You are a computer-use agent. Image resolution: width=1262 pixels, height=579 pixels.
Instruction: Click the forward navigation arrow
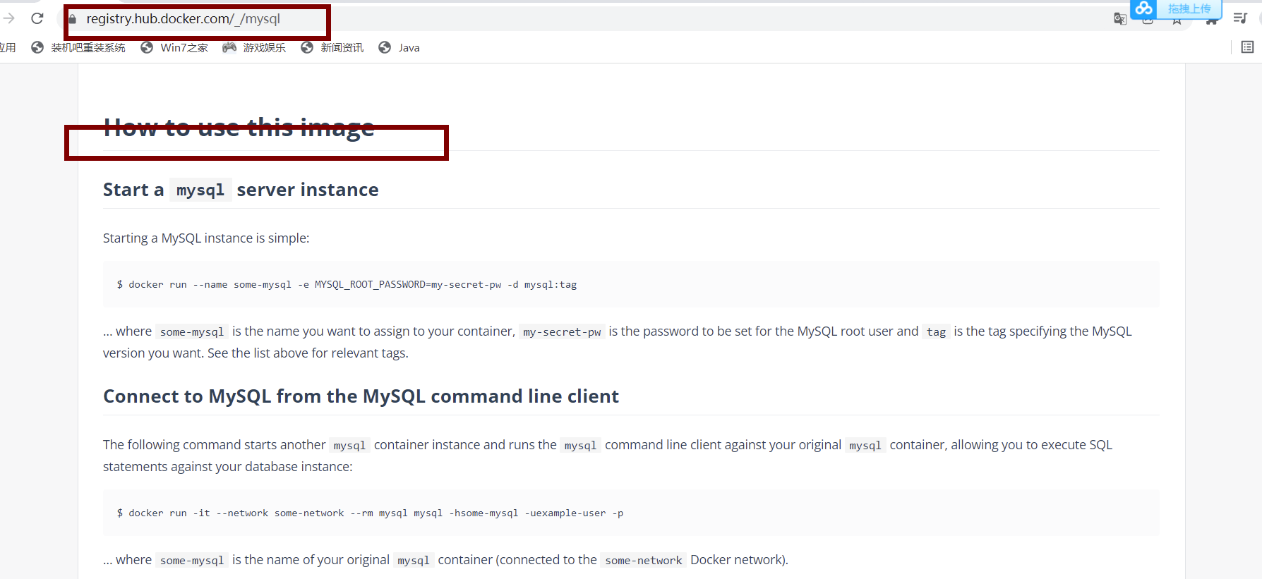pyautogui.click(x=9, y=18)
